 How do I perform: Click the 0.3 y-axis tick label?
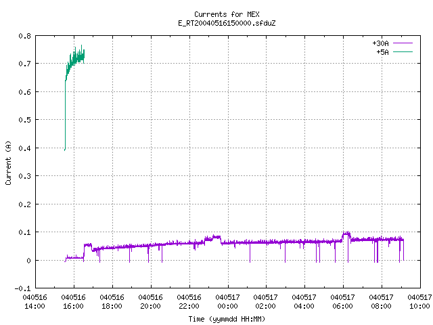pos(24,176)
